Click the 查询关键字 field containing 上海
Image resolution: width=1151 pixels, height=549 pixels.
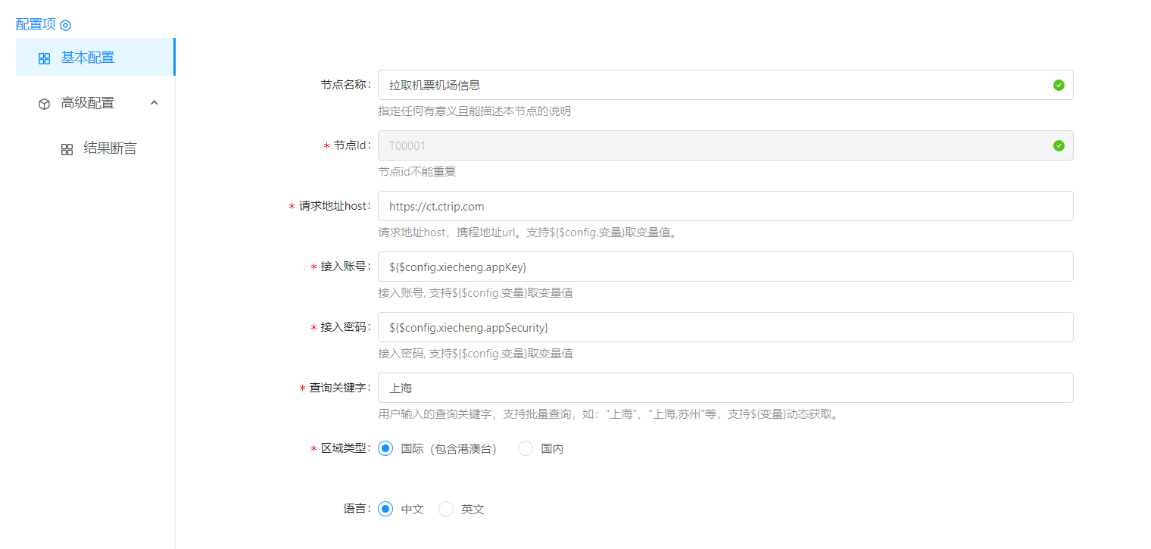tap(725, 388)
